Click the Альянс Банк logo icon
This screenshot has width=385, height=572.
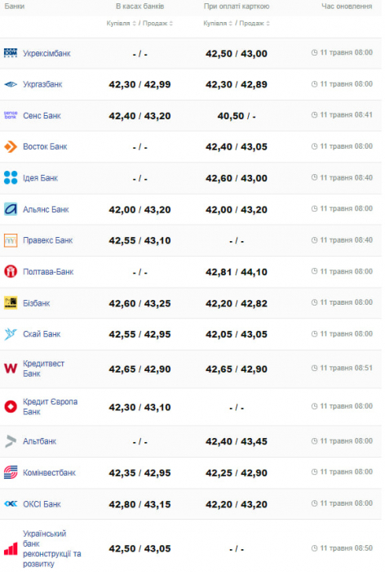point(11,209)
